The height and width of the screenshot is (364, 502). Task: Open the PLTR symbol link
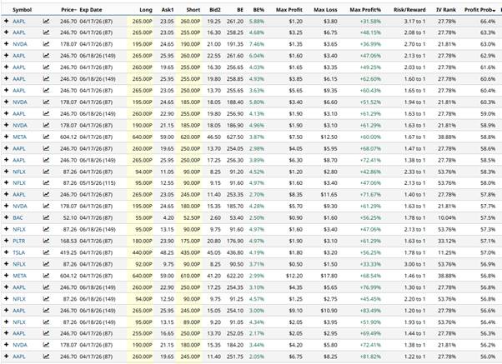(19, 241)
